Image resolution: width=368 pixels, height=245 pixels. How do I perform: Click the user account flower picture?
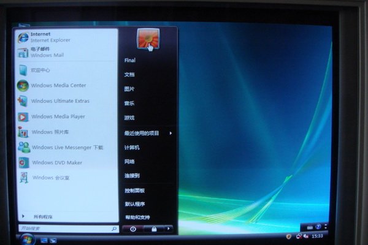tap(148, 39)
